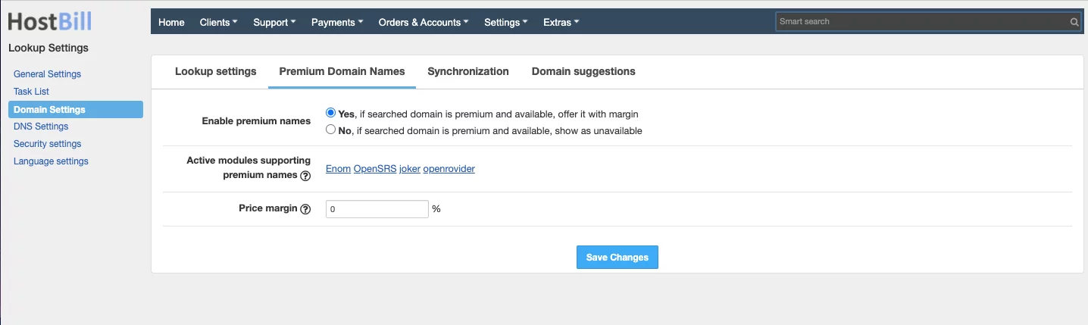The height and width of the screenshot is (325, 1088).
Task: Open the Support dropdown menu
Action: coord(274,22)
